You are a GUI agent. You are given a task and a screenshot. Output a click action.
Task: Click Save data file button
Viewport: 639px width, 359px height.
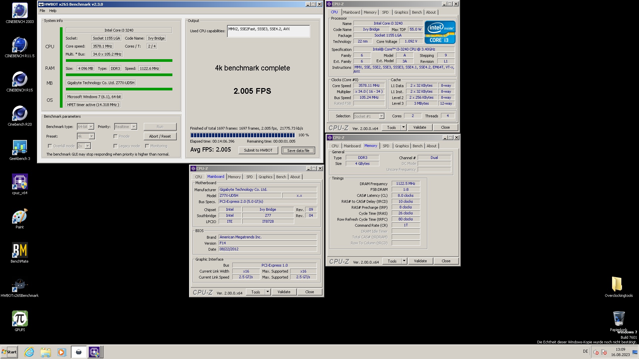pos(298,151)
